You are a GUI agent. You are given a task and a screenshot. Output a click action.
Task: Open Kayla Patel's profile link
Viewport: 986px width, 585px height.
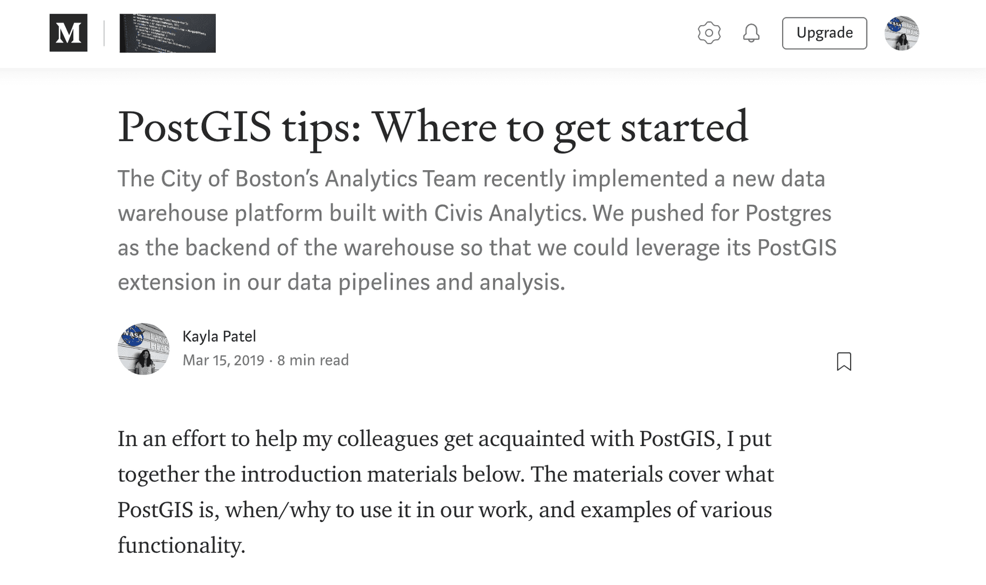[219, 336]
